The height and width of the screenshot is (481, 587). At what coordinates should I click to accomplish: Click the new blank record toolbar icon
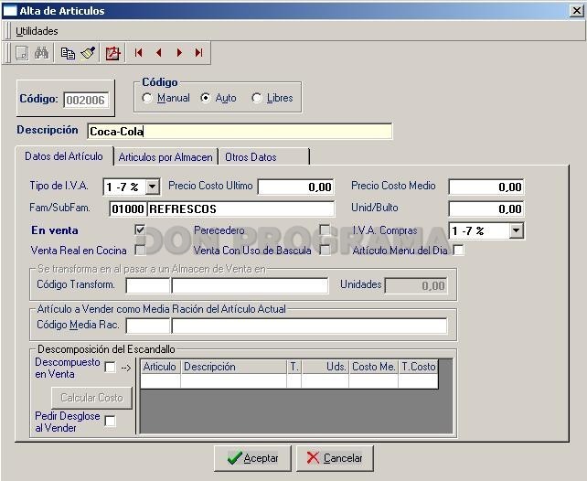pyautogui.click(x=22, y=53)
